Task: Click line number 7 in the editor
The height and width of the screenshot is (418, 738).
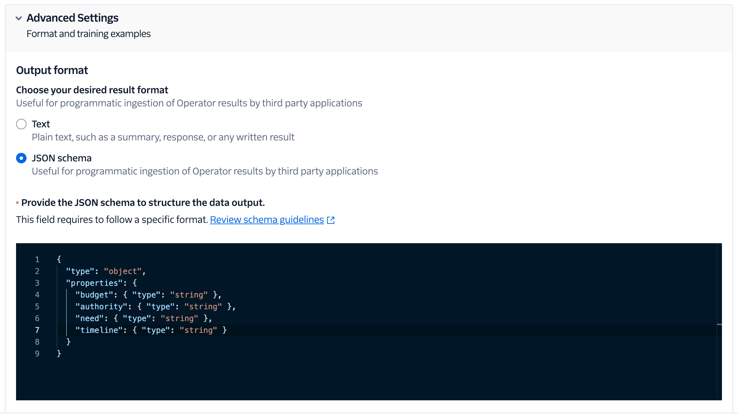Action: (x=37, y=330)
